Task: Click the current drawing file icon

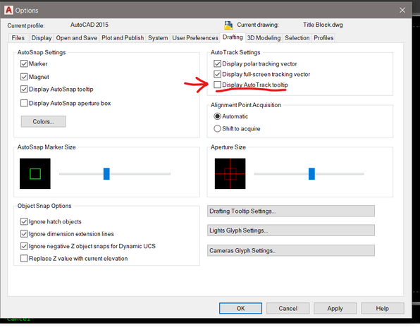Action: click(x=228, y=25)
